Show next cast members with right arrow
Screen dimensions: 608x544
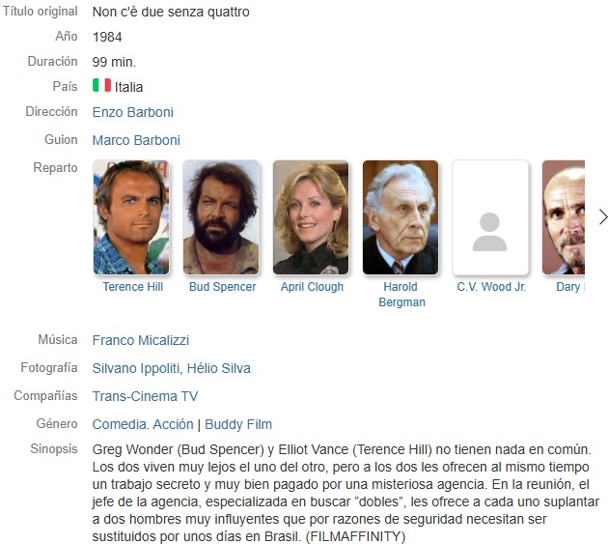(602, 217)
